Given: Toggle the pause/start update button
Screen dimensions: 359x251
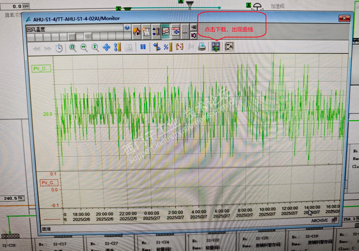Looking at the screenshot, I should point(143,47).
